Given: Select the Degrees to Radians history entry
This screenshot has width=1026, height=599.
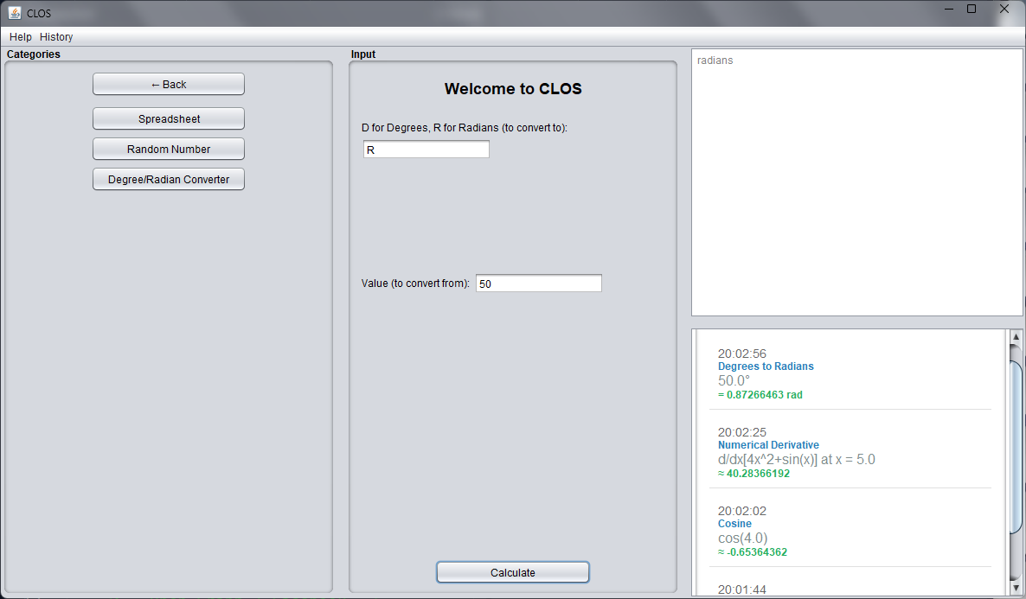Looking at the screenshot, I should pyautogui.click(x=766, y=366).
